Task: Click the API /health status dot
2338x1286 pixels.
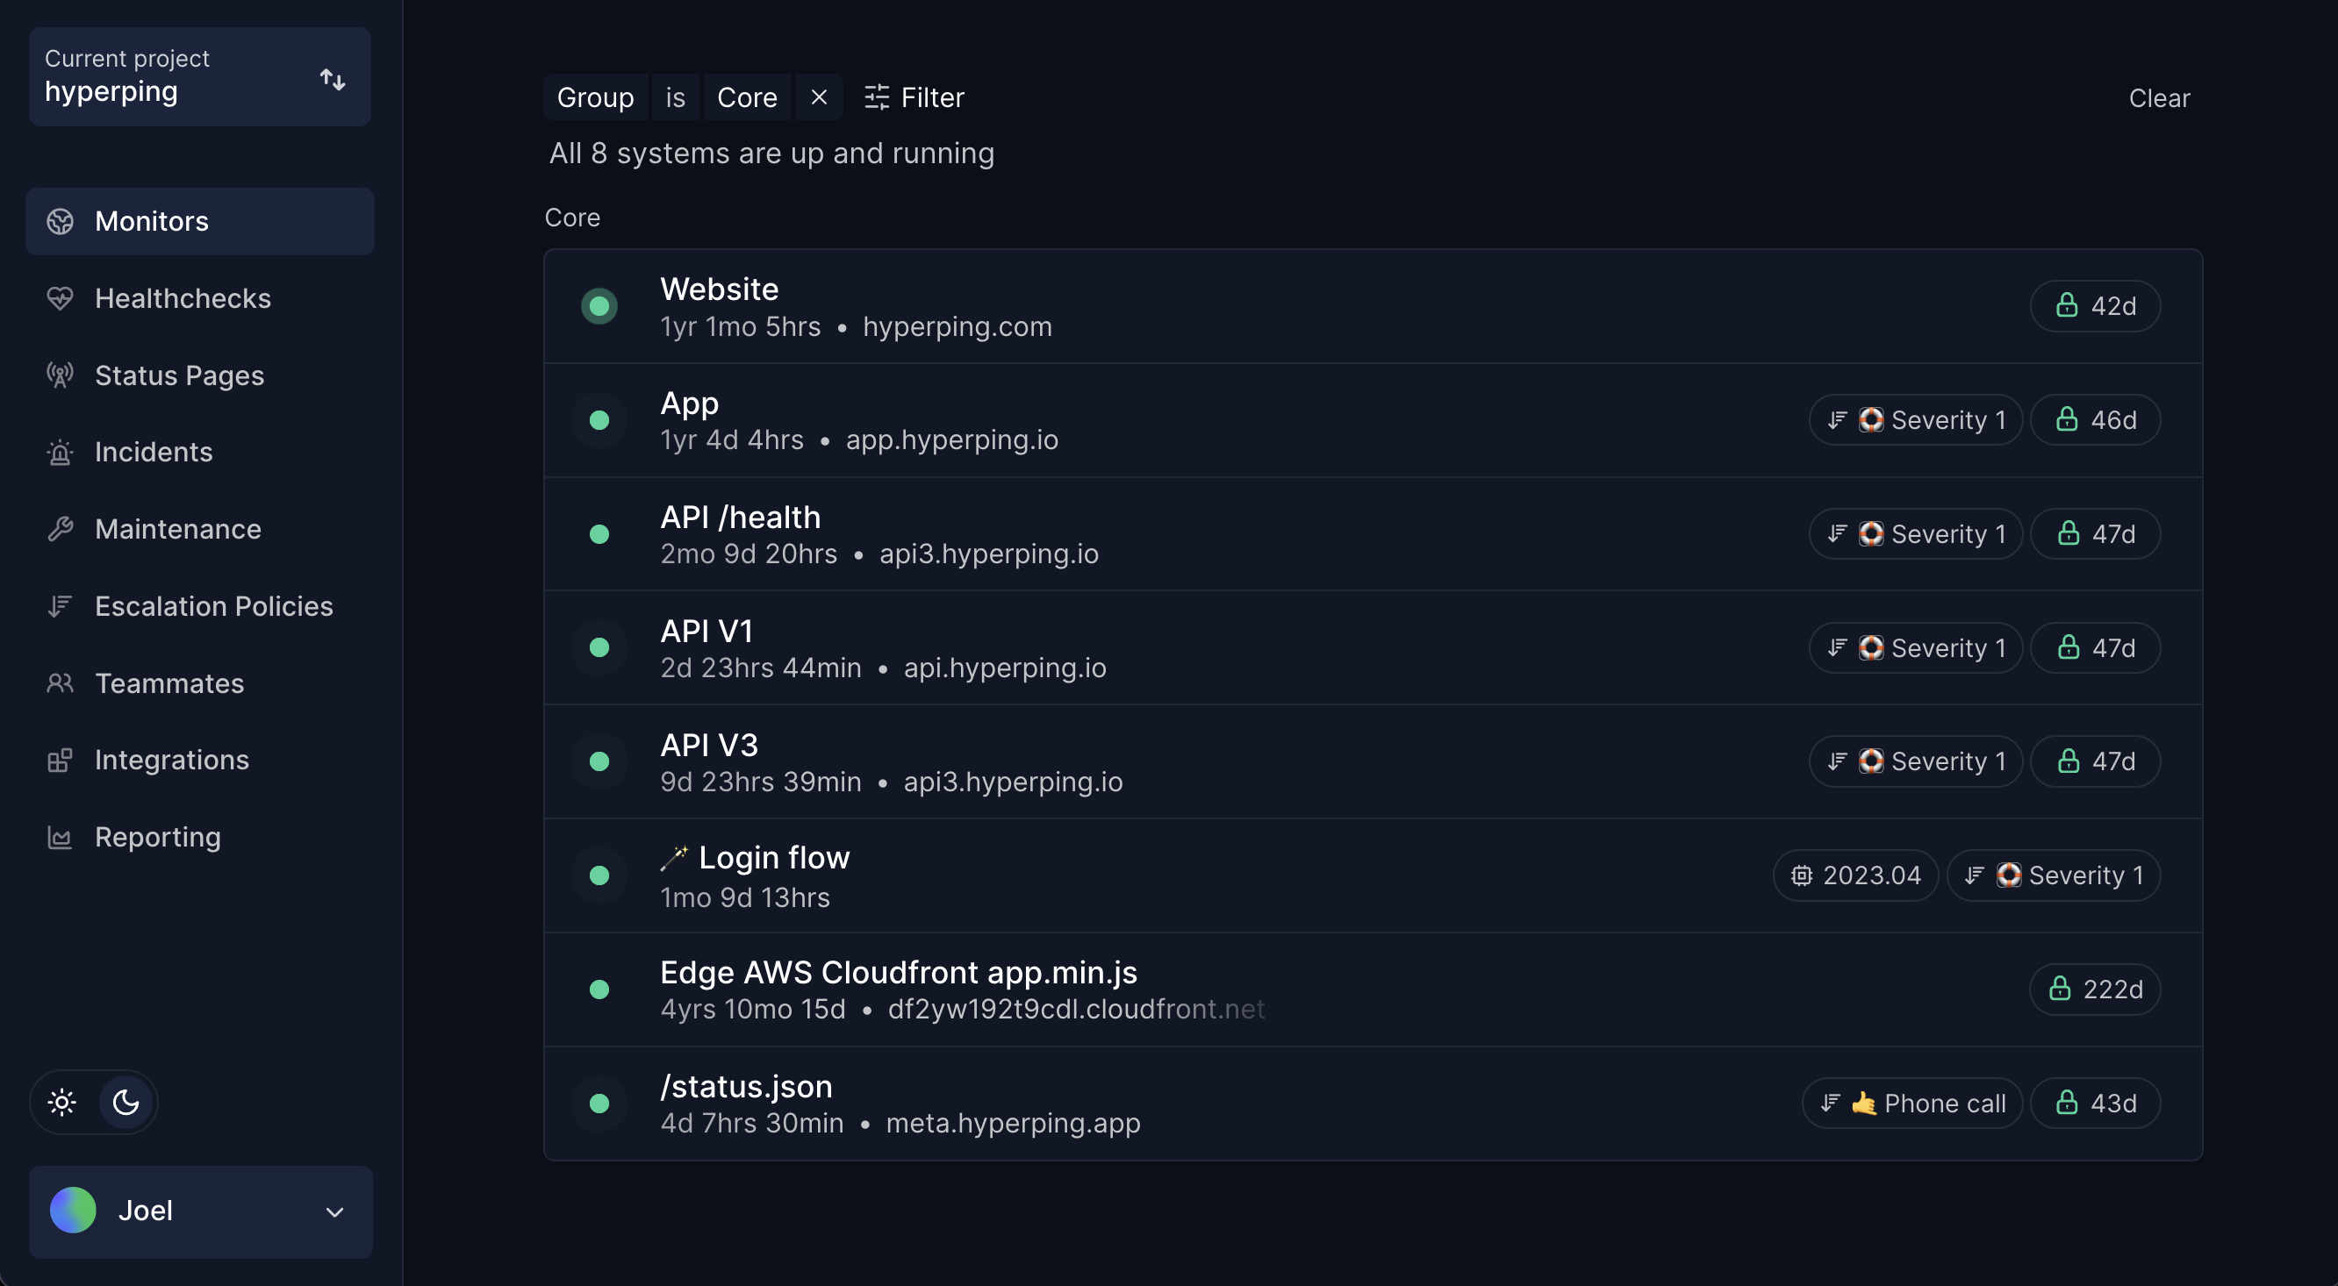Action: tap(599, 534)
